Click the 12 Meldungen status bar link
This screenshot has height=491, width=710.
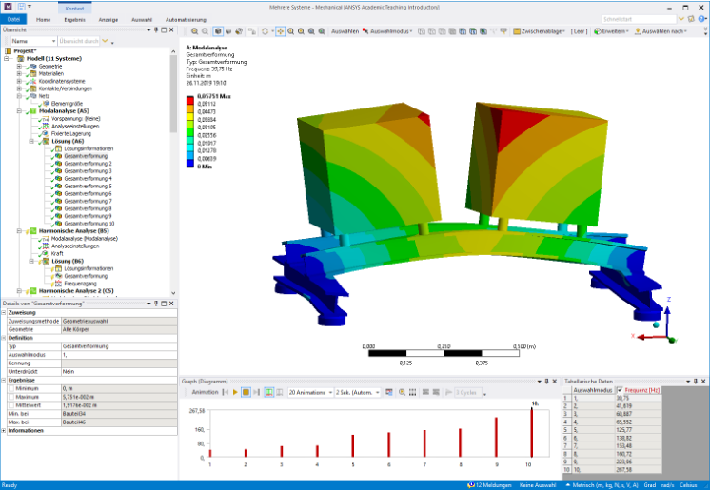[494, 484]
